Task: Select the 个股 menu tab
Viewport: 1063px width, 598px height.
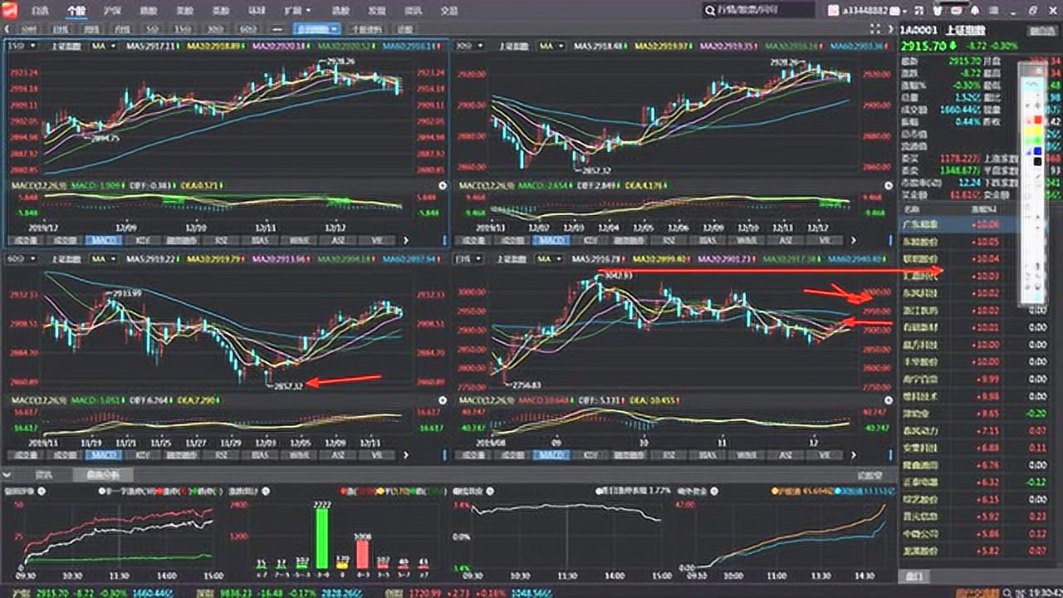Action: click(76, 11)
